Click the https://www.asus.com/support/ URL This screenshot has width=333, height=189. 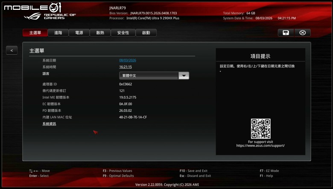click(260, 146)
